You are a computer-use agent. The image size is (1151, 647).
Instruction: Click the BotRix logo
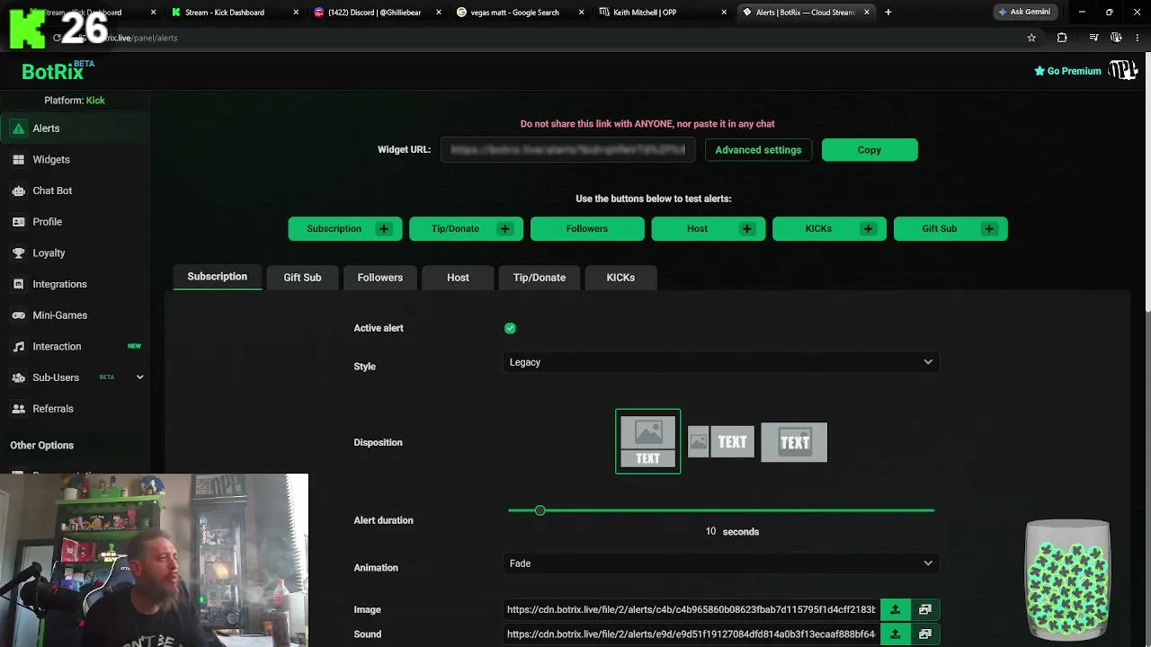coord(58,71)
